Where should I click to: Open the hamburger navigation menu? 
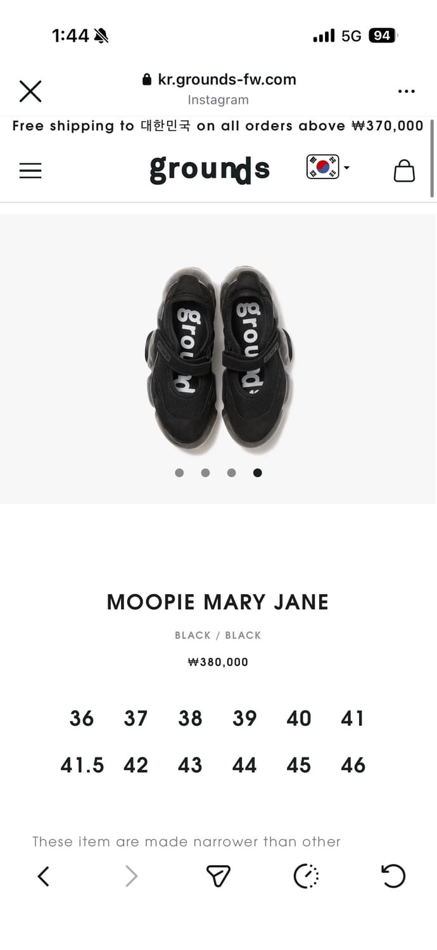pos(30,170)
